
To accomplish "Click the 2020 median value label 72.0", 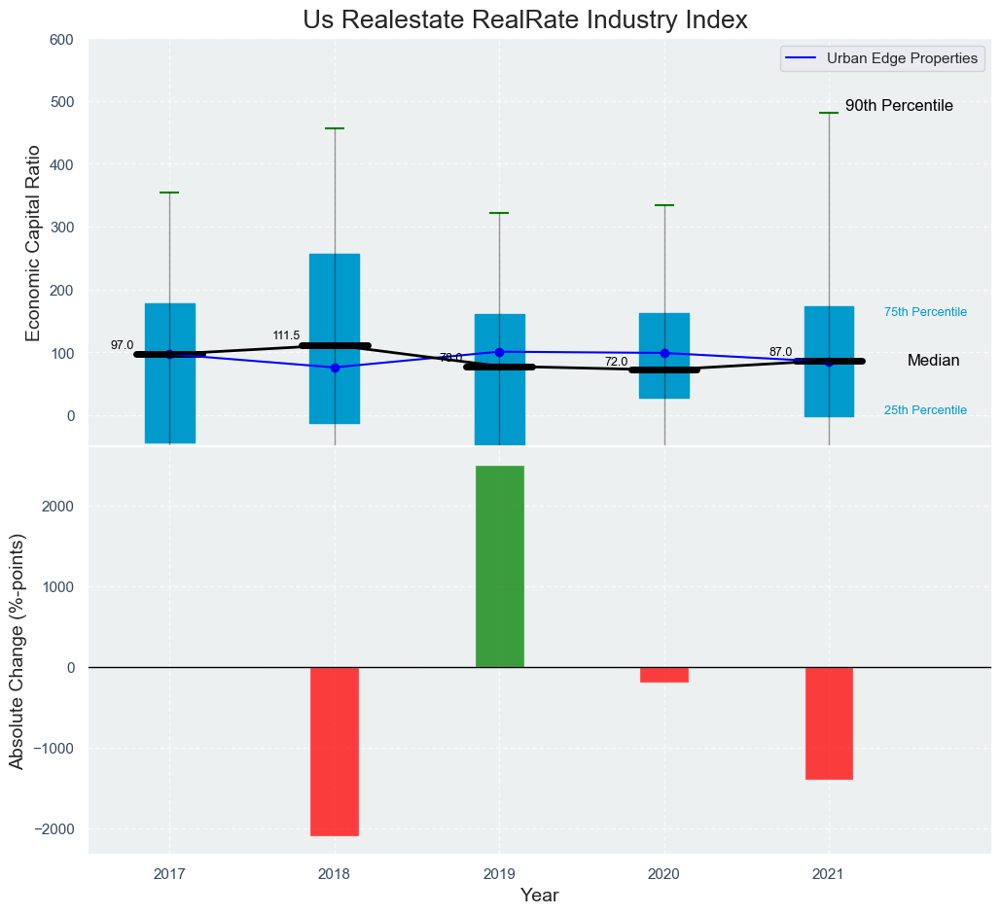I will click(x=616, y=362).
